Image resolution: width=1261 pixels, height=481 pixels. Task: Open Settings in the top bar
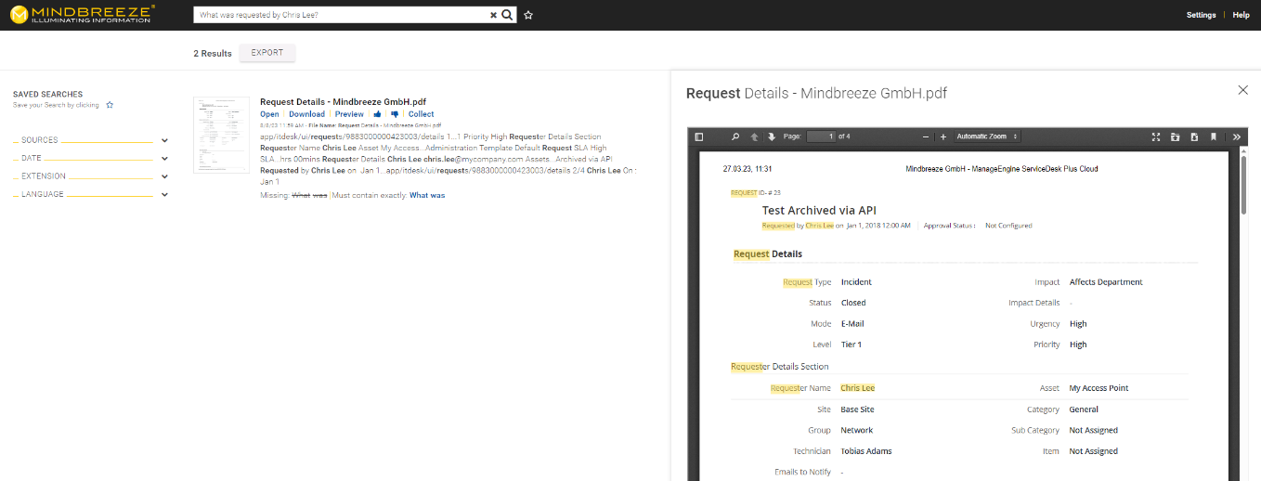[x=1201, y=15]
